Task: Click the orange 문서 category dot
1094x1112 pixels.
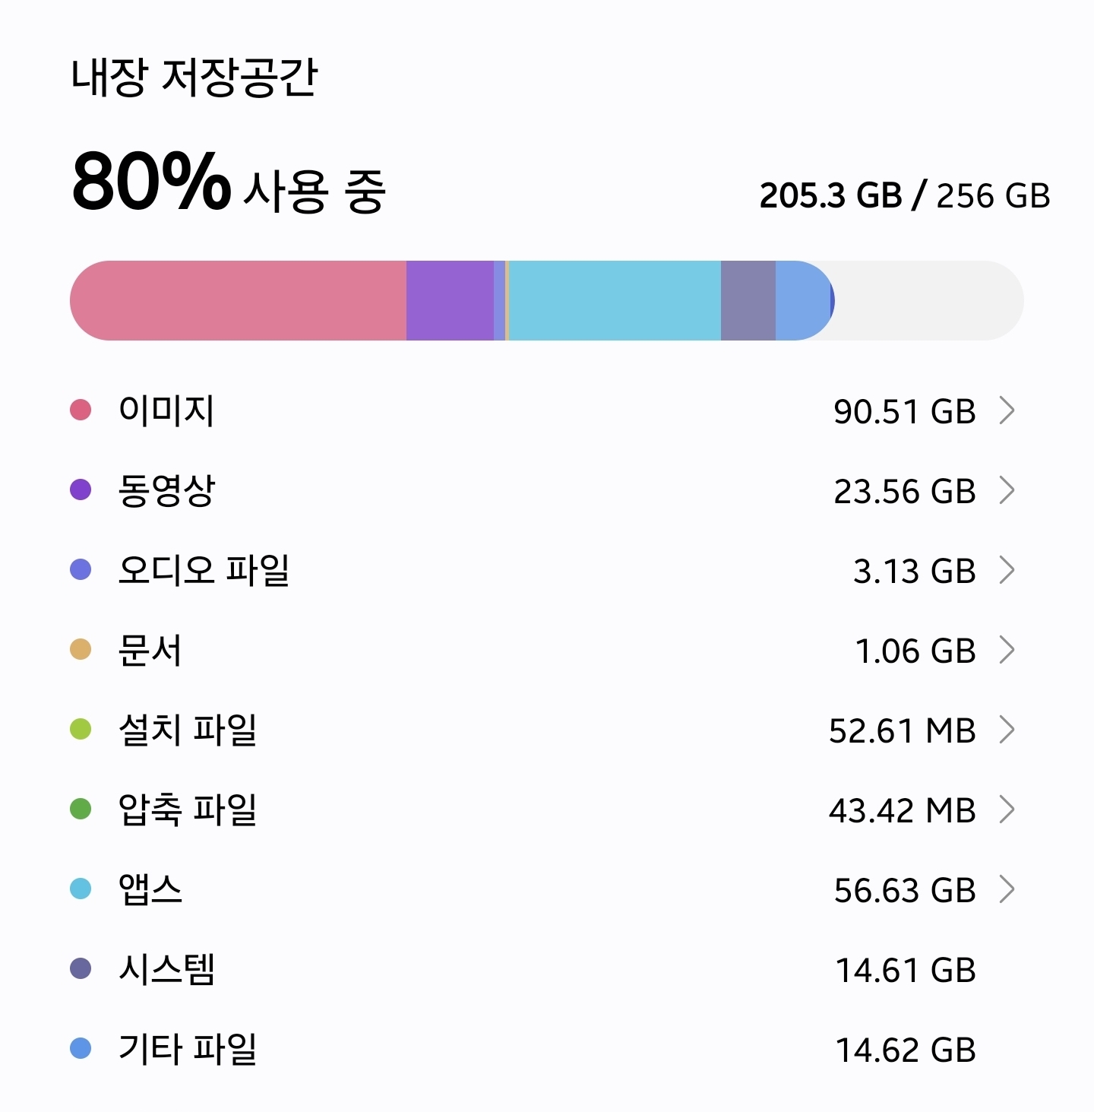Action: pyautogui.click(x=81, y=649)
